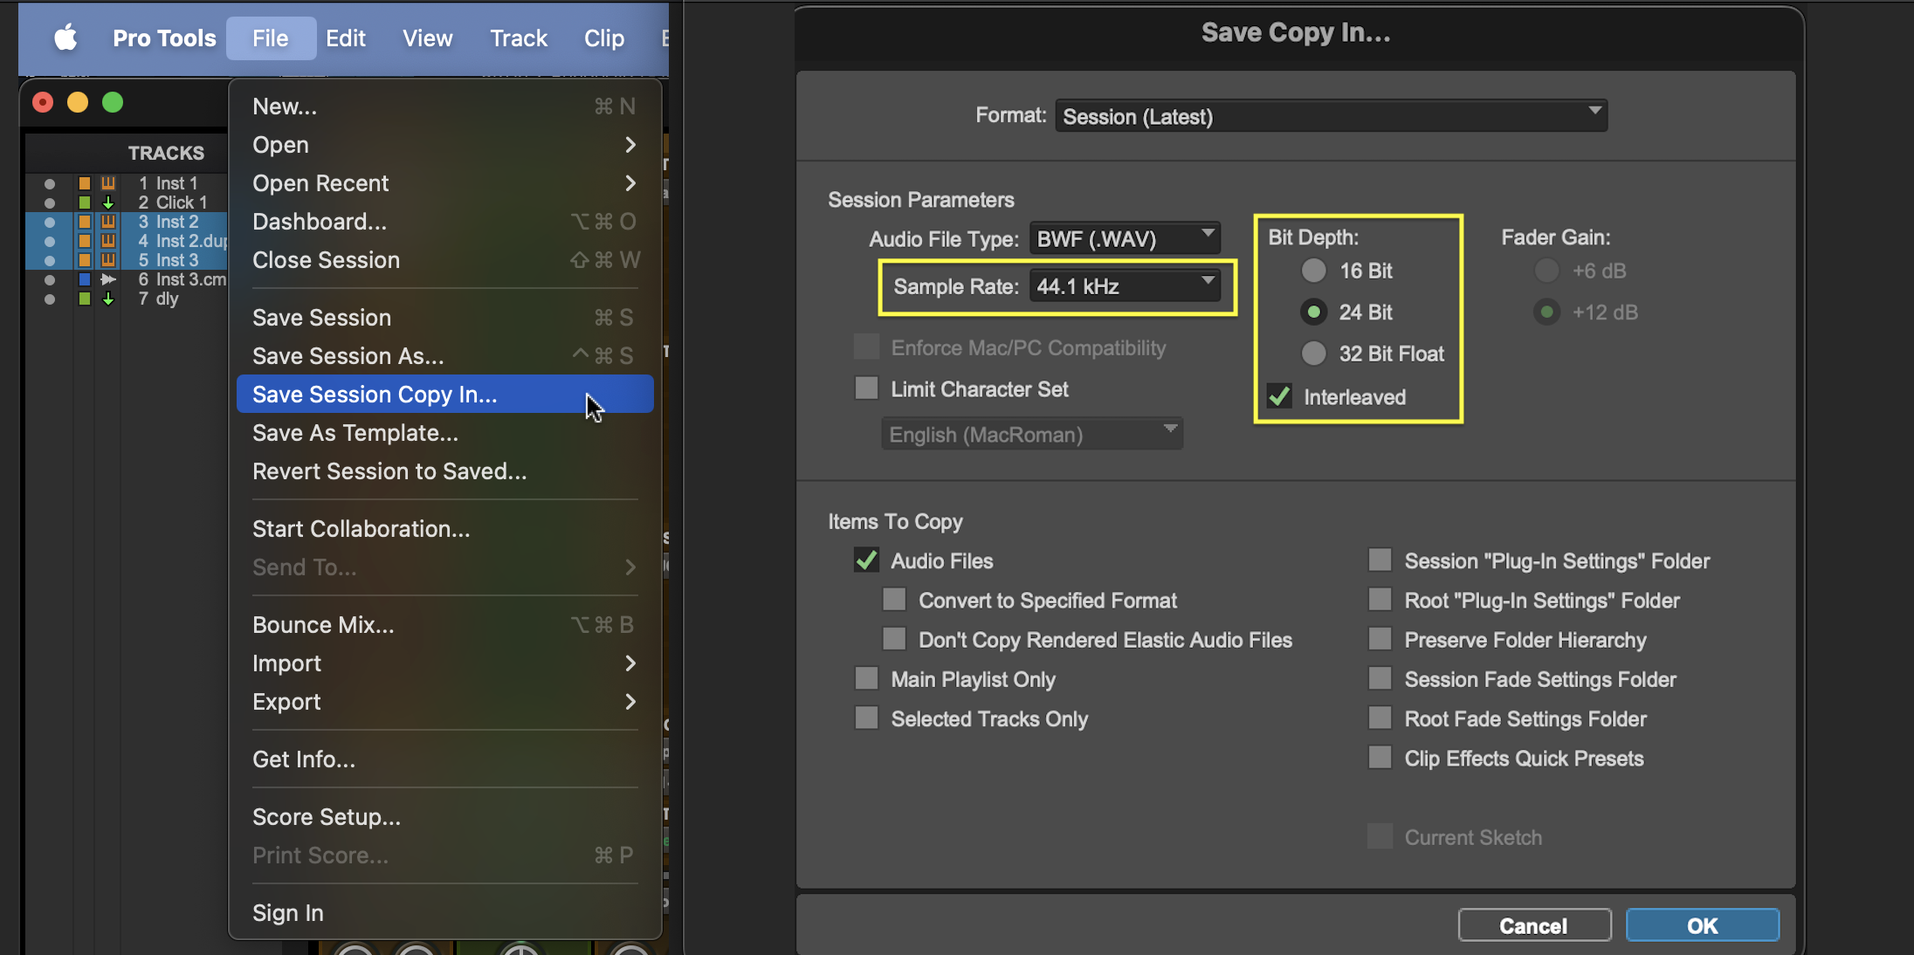Open the Track menu
This screenshot has height=955, width=1914.
519,38
